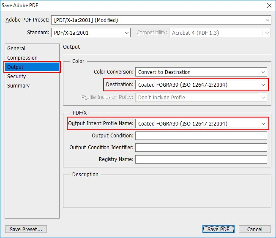This screenshot has width=276, height=238.
Task: Click the Registry Name text field
Action: [201, 159]
